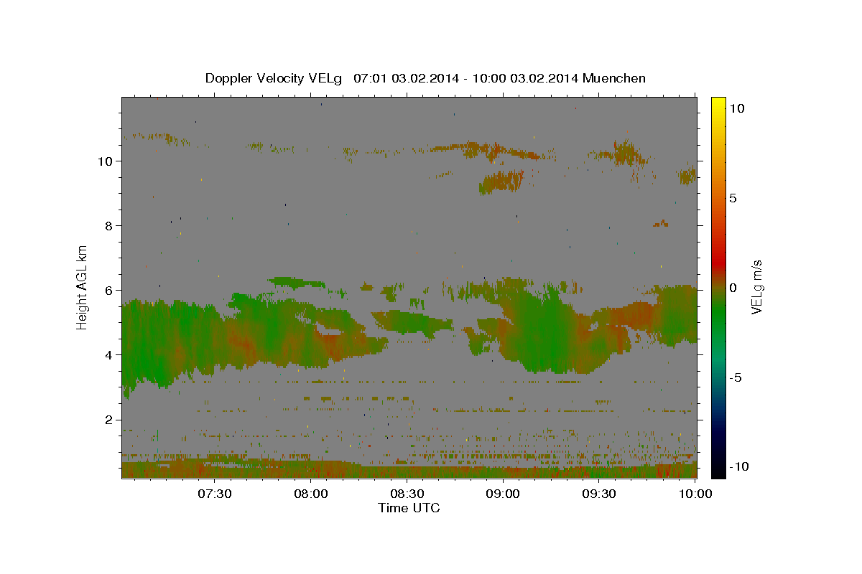Screen dimensions: 862x574
Task: Click the colorbar value 5 label
Action: point(733,198)
